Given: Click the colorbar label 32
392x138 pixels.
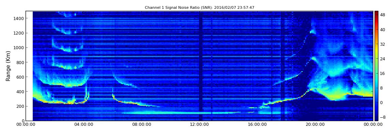Looking at the screenshot, I should (x=382, y=44).
